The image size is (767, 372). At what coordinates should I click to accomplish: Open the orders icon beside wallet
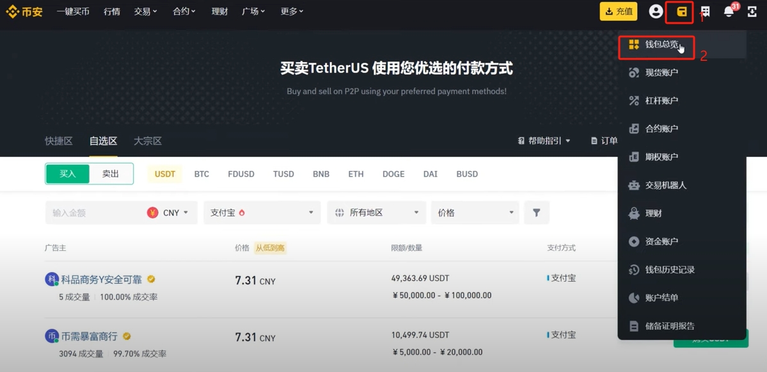706,12
